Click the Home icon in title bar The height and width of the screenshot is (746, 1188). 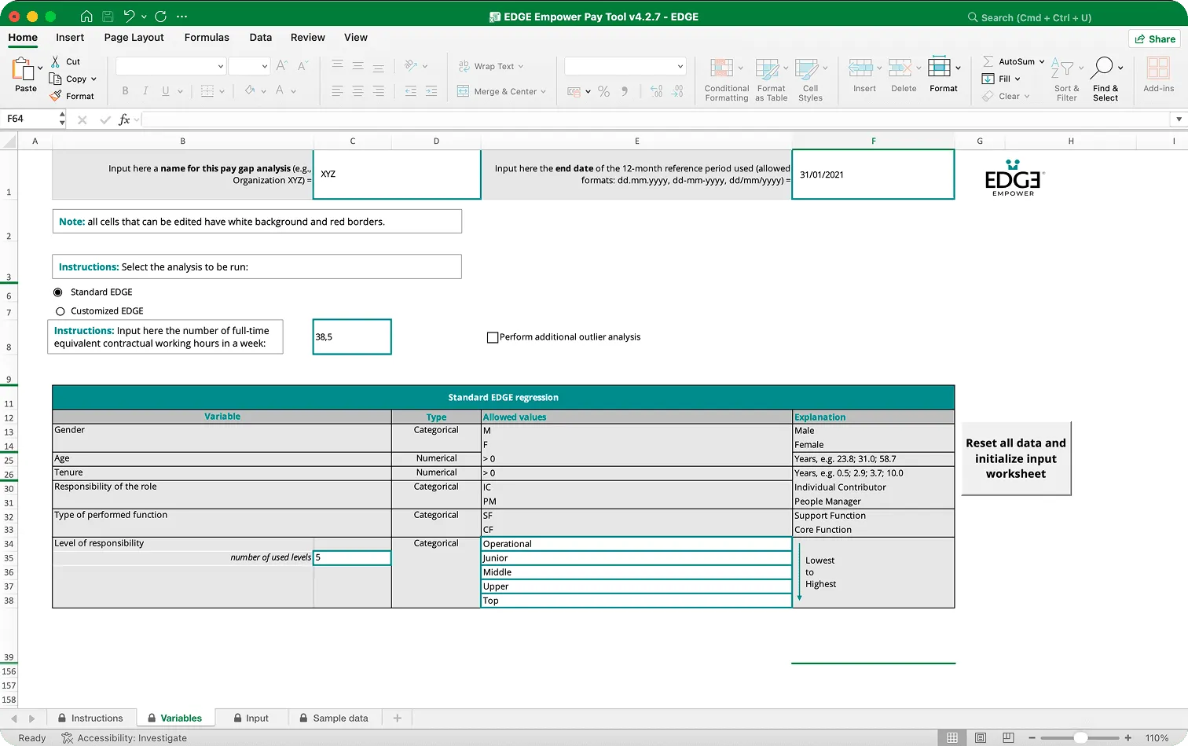(86, 17)
